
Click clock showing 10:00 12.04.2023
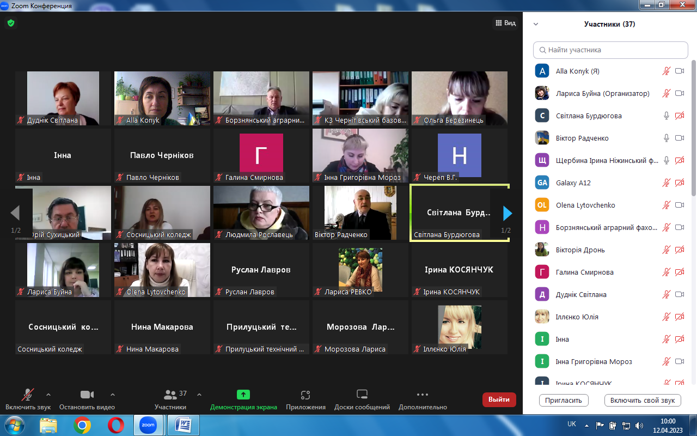tap(668, 425)
